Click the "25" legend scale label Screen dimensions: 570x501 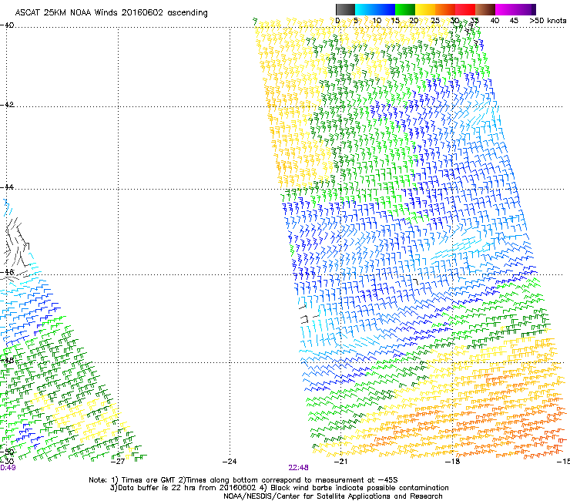pyautogui.click(x=435, y=21)
